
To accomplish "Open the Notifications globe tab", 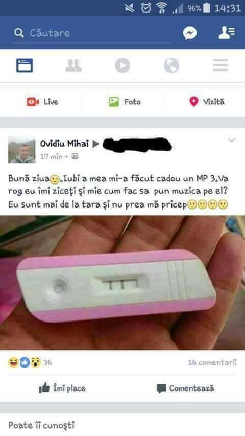I will click(171, 65).
